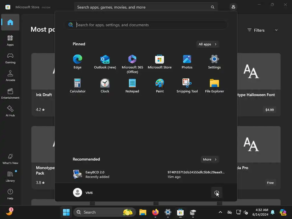The height and width of the screenshot is (219, 292).
Task: Open Gaming section in Store sidebar
Action: (x=10, y=58)
